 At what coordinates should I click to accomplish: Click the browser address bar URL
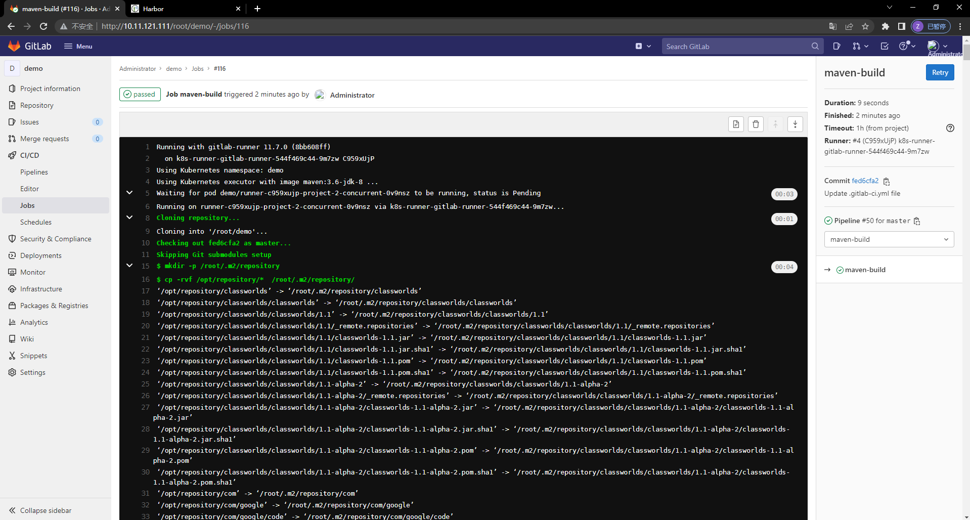coord(175,26)
